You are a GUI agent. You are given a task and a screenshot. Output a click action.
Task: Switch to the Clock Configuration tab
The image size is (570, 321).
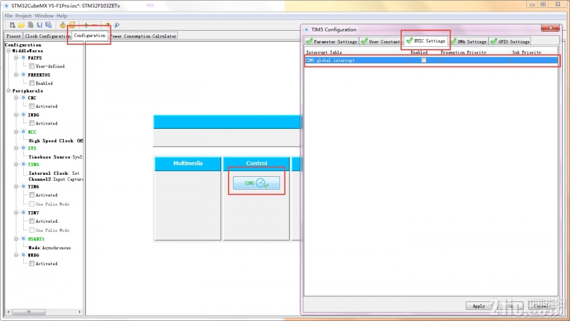47,36
